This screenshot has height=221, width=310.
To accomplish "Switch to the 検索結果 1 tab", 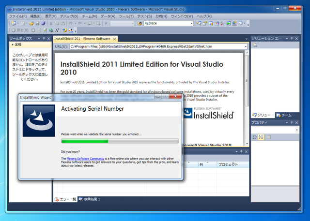I will tap(89, 199).
